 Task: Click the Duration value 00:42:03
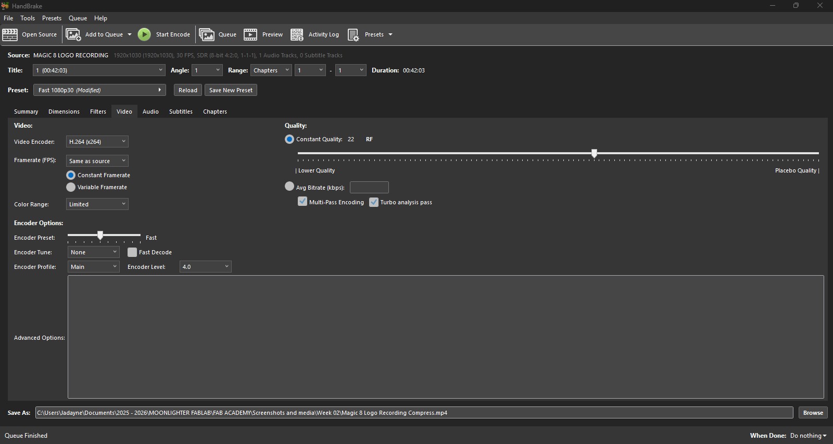point(414,70)
